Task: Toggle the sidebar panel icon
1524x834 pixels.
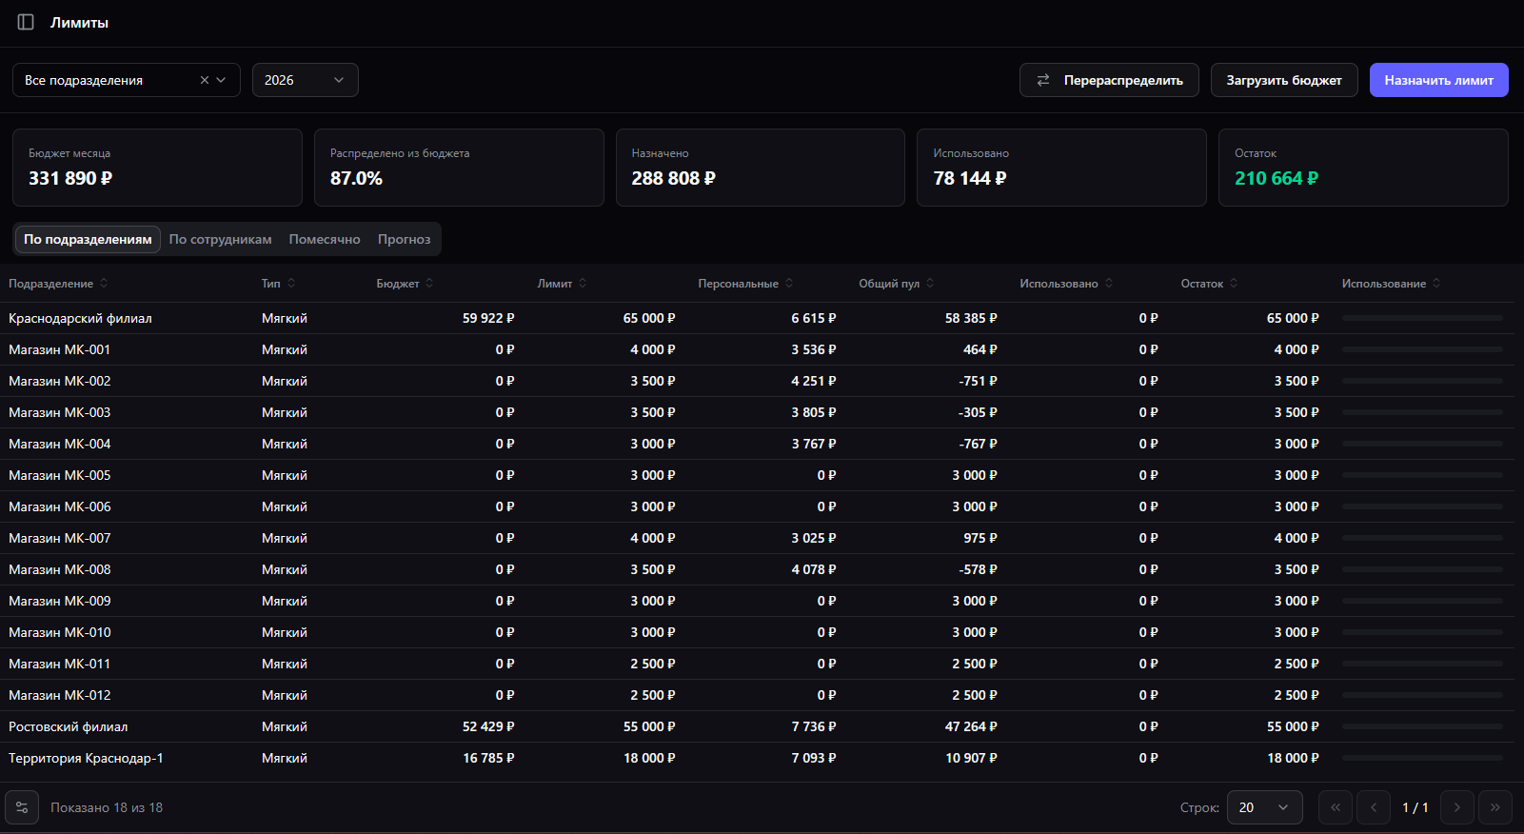Action: tap(26, 22)
